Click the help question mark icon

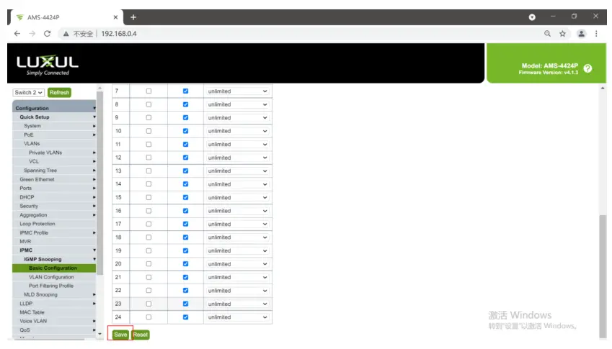point(587,68)
